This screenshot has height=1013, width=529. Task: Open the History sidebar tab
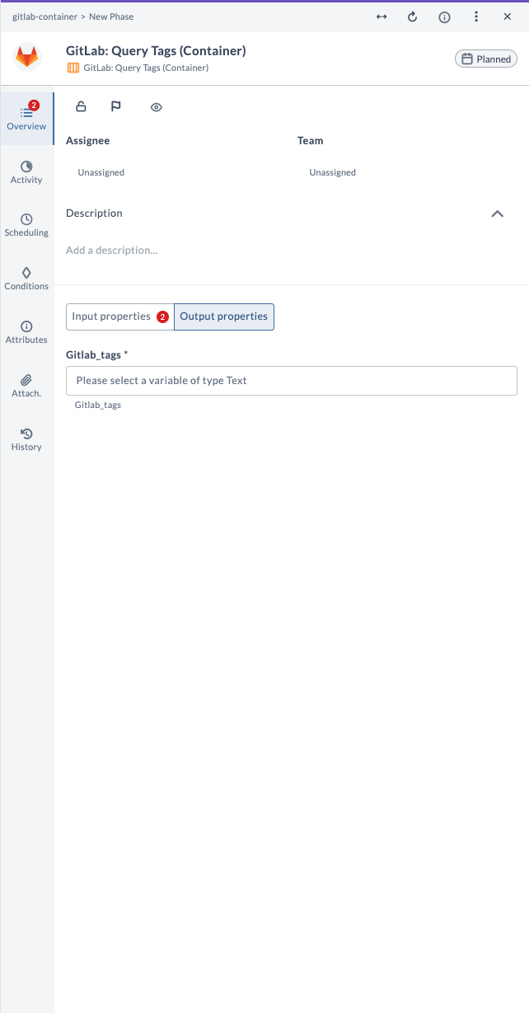[26, 439]
